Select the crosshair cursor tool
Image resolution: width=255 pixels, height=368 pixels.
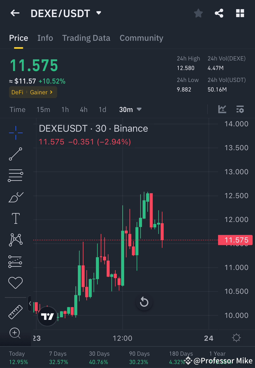pyautogui.click(x=15, y=133)
